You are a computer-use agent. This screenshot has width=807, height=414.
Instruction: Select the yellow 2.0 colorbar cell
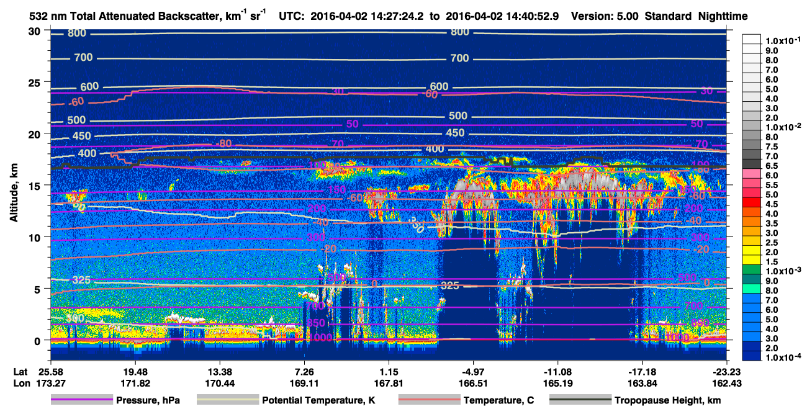click(751, 251)
